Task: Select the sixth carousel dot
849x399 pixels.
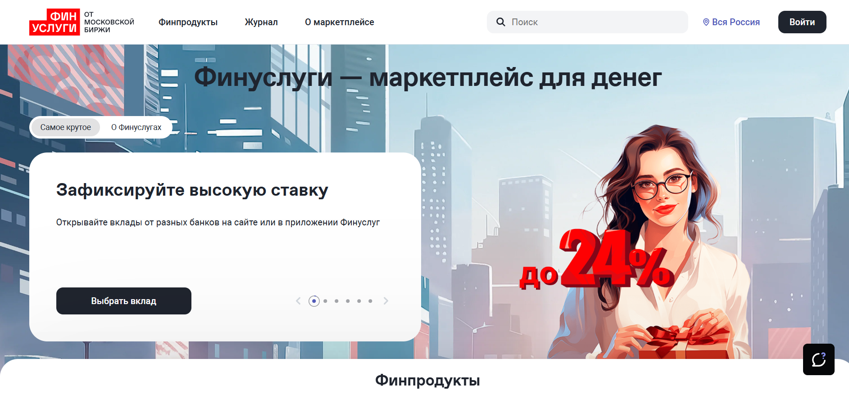Action: click(370, 301)
